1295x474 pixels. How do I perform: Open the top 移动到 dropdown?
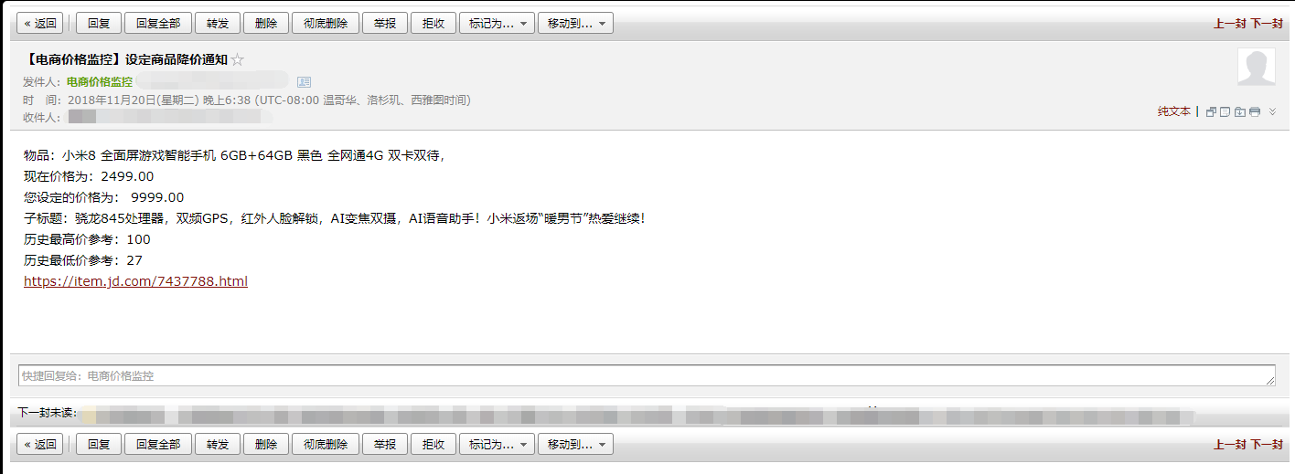(x=575, y=24)
